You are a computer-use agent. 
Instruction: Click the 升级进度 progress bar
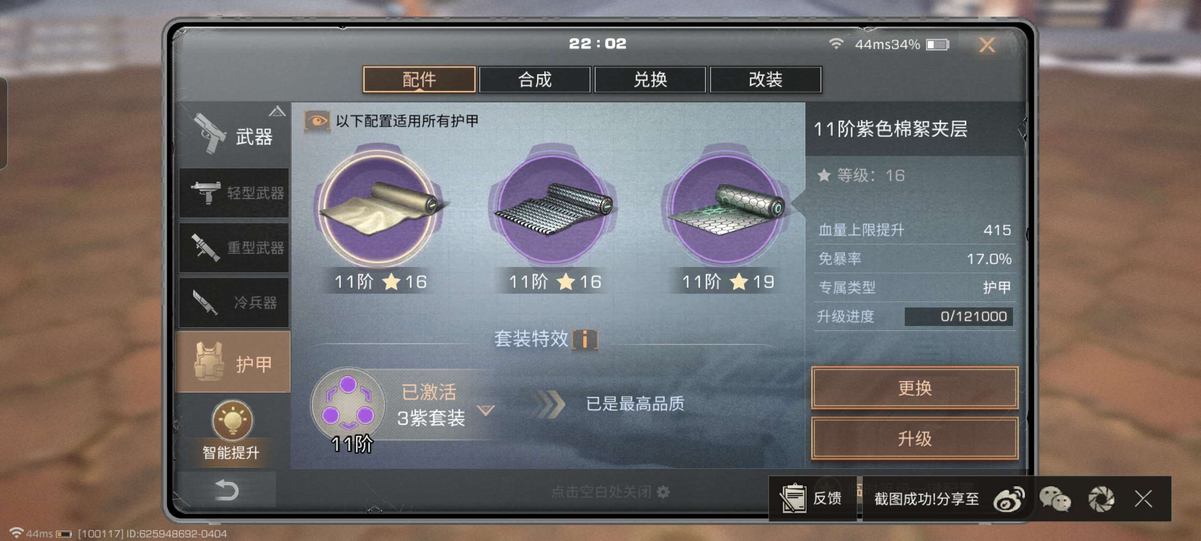tap(958, 316)
